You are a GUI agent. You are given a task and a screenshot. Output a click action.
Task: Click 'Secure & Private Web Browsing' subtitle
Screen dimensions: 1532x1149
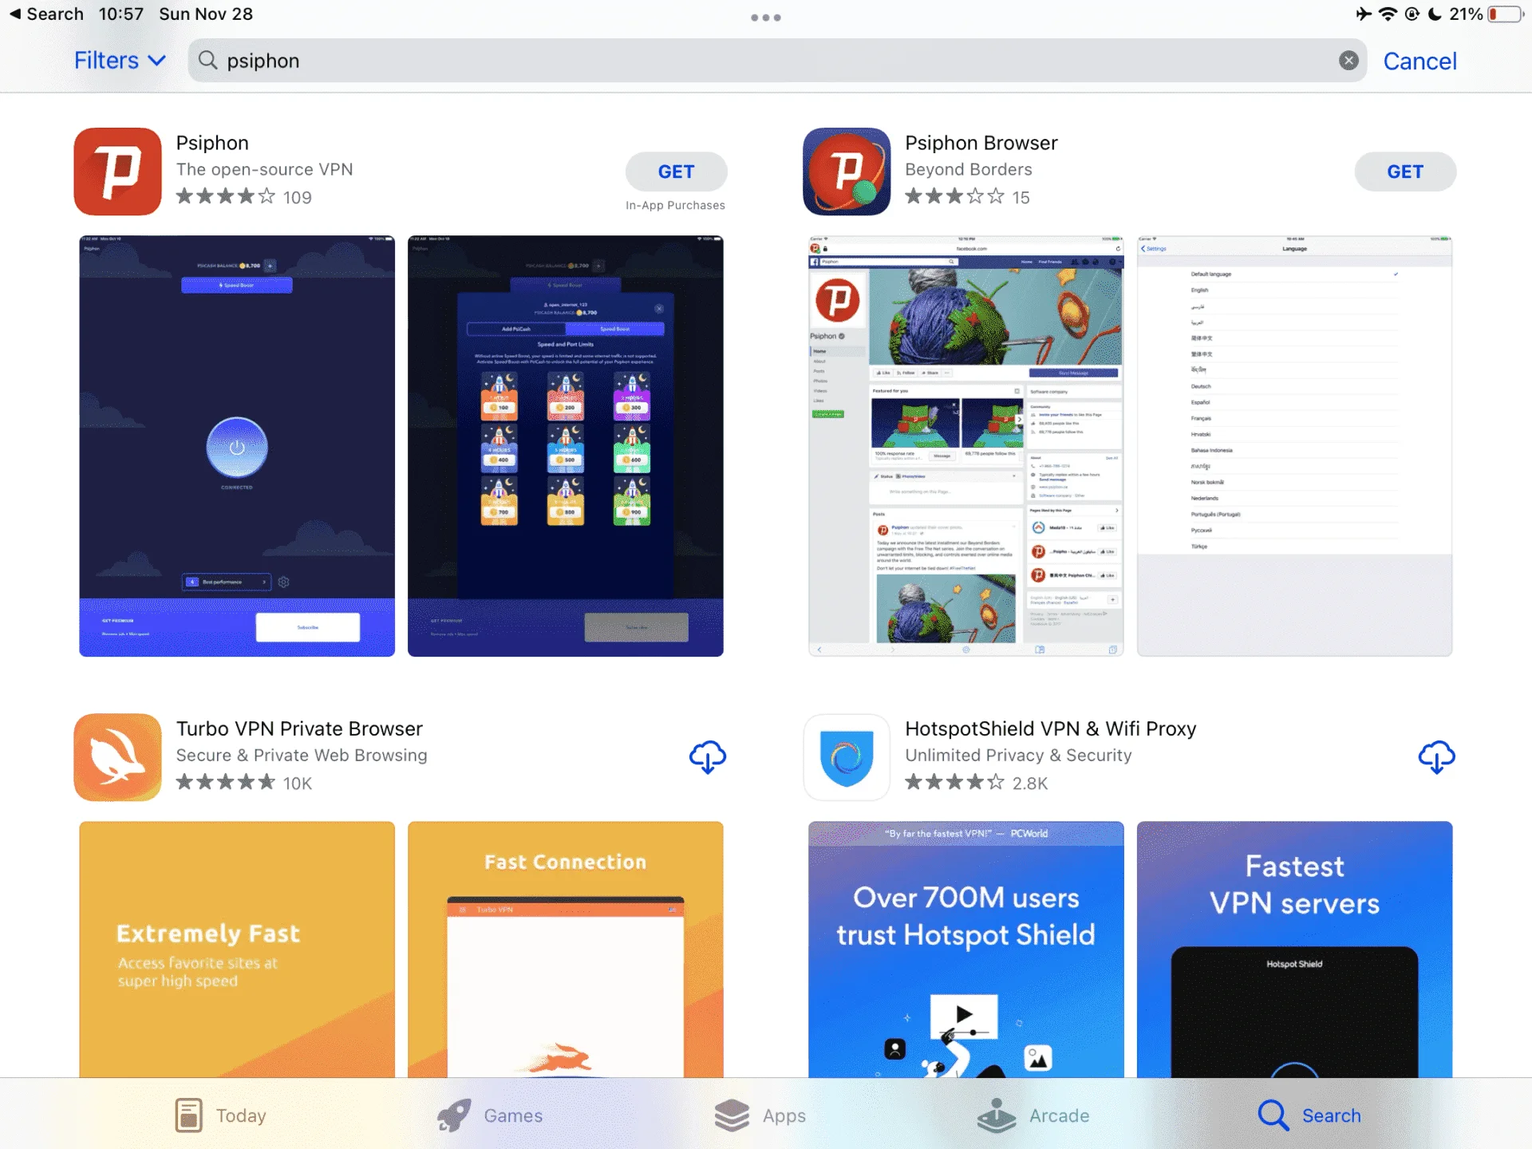click(x=302, y=755)
